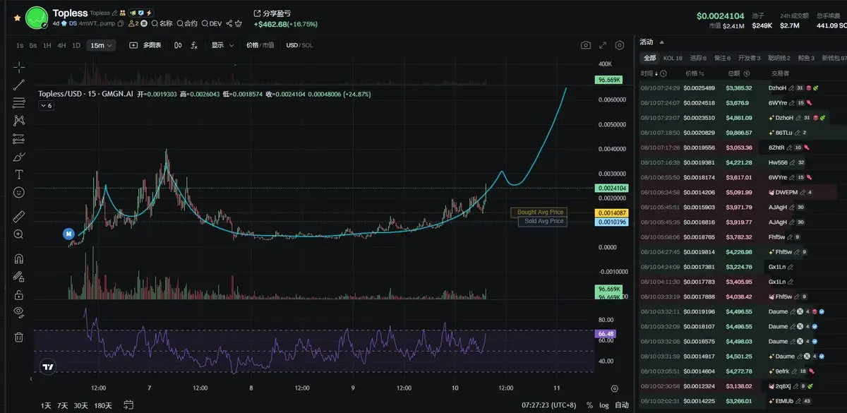Favorite the Topless token with the star
847x413 pixels.
coord(17,18)
